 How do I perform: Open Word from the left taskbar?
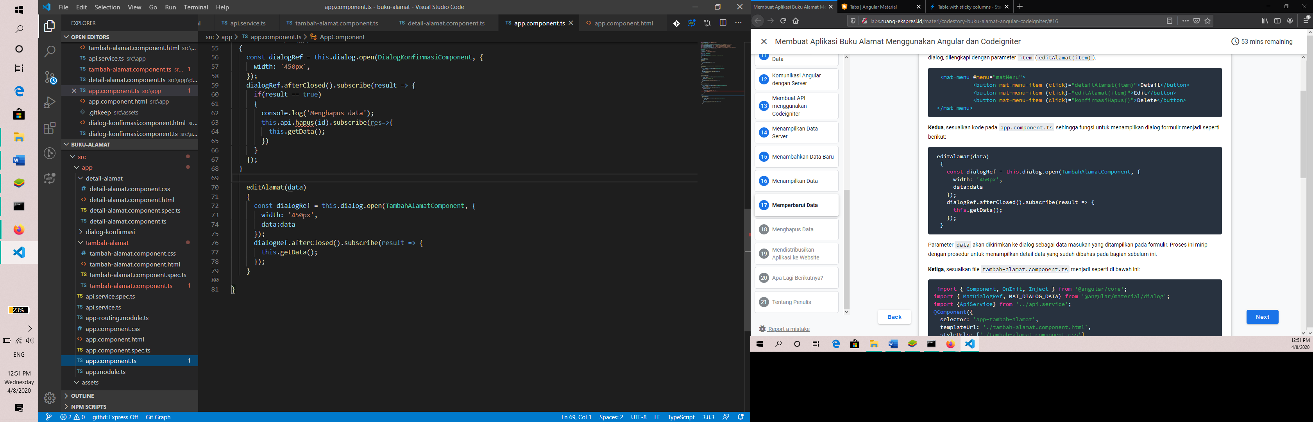pyautogui.click(x=19, y=161)
